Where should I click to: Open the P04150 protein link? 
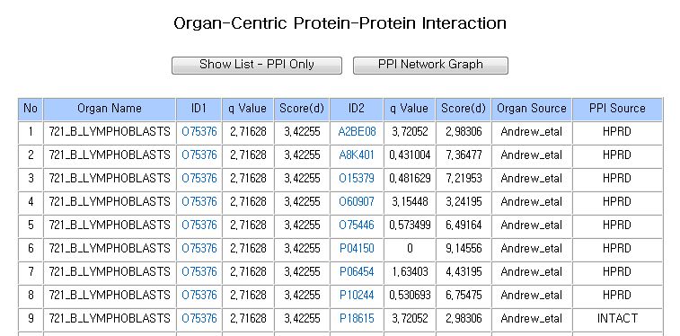(357, 249)
